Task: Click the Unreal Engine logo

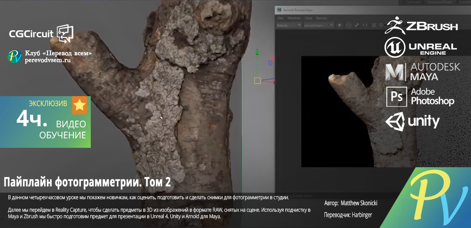Action: pyautogui.click(x=420, y=47)
